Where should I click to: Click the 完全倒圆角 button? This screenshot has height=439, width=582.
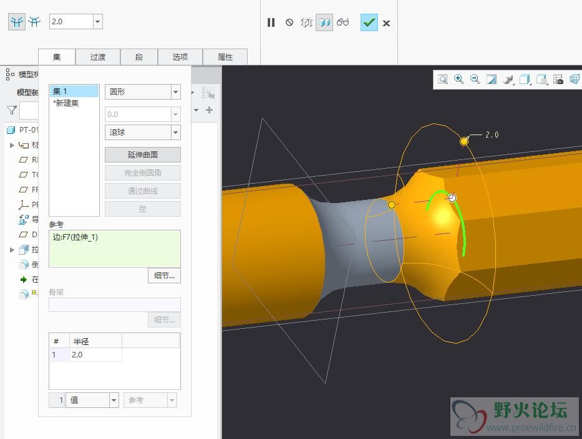pyautogui.click(x=143, y=173)
